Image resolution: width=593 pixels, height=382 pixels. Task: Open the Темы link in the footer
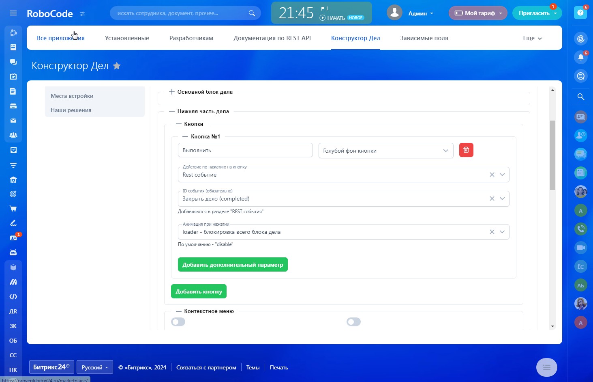coord(253,367)
